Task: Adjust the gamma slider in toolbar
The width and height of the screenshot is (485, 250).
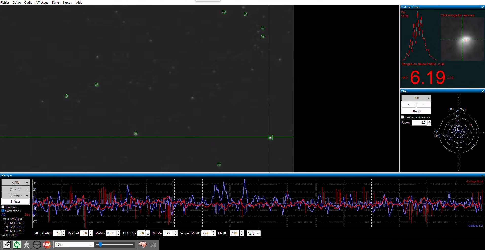Action: pyautogui.click(x=100, y=245)
